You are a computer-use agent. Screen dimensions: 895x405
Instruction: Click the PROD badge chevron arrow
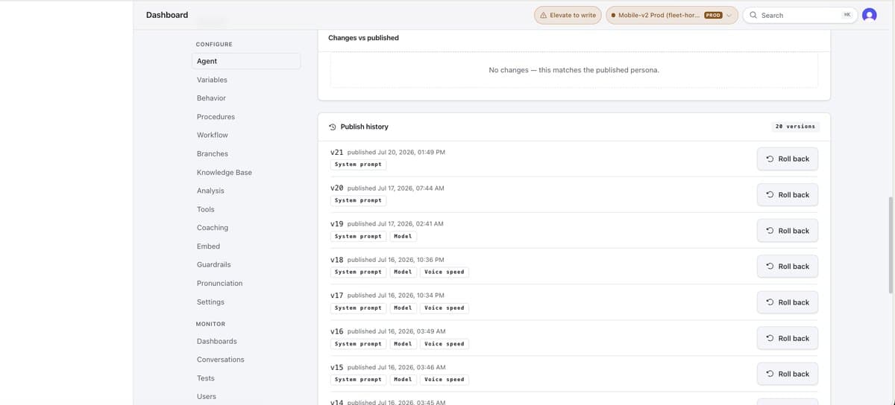point(729,15)
